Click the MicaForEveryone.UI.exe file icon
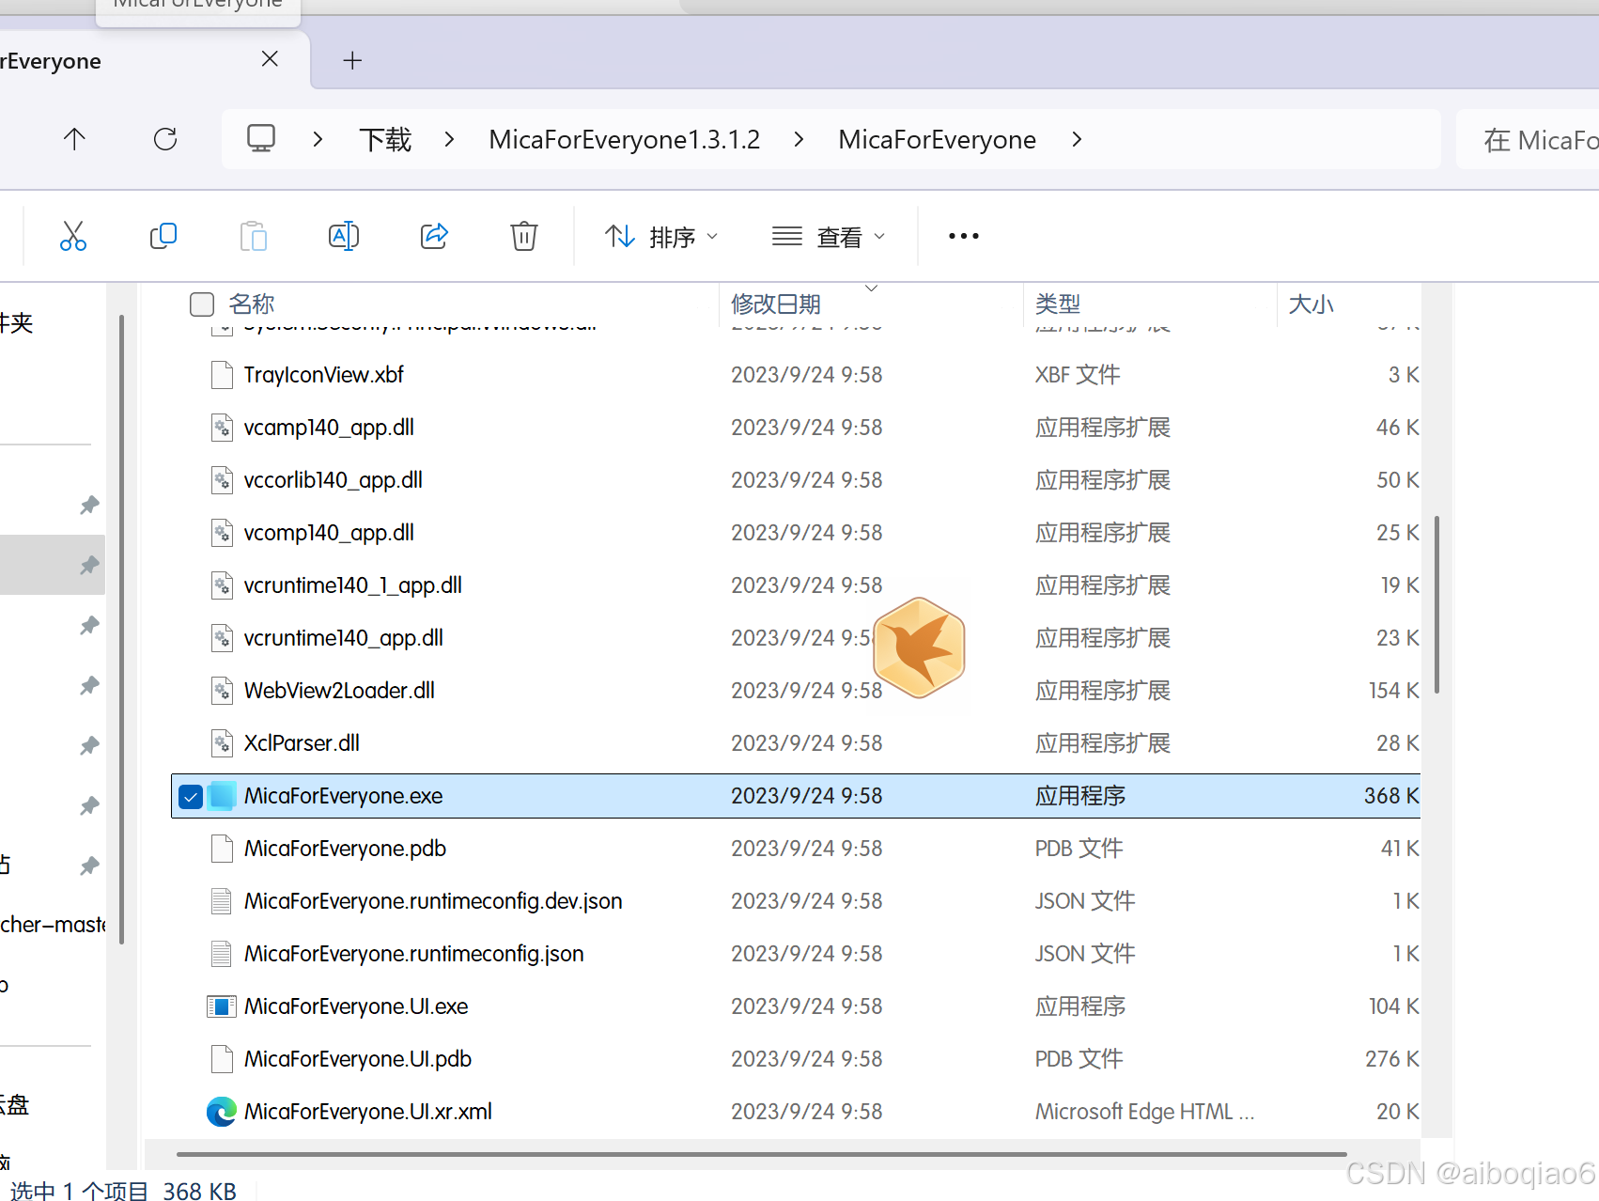Viewport: 1599px width, 1201px height. 222,1006
